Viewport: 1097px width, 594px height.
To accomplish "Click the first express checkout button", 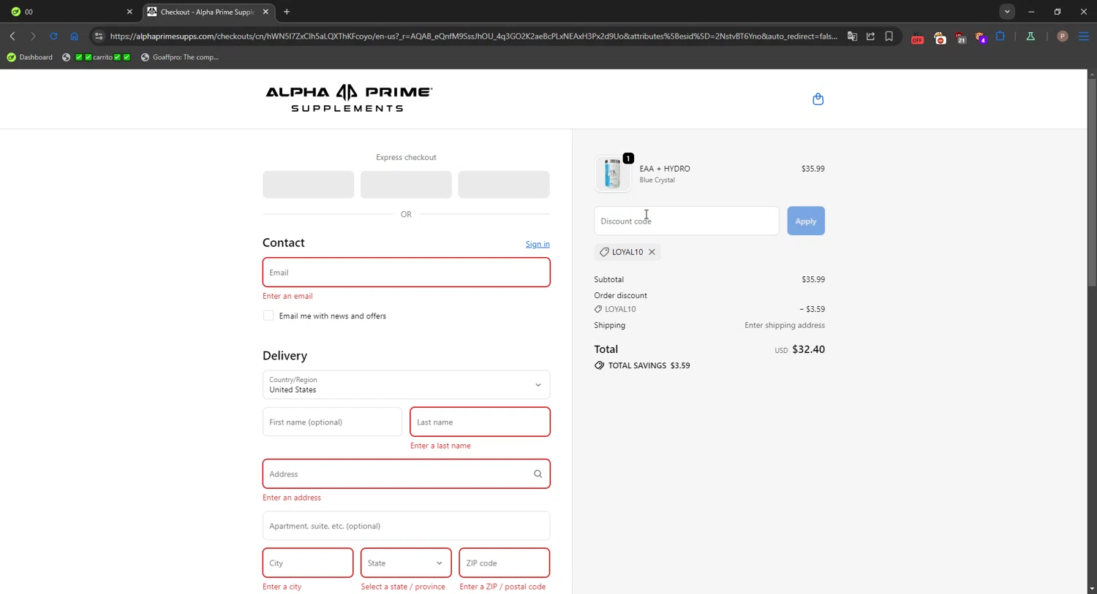I will [x=309, y=185].
